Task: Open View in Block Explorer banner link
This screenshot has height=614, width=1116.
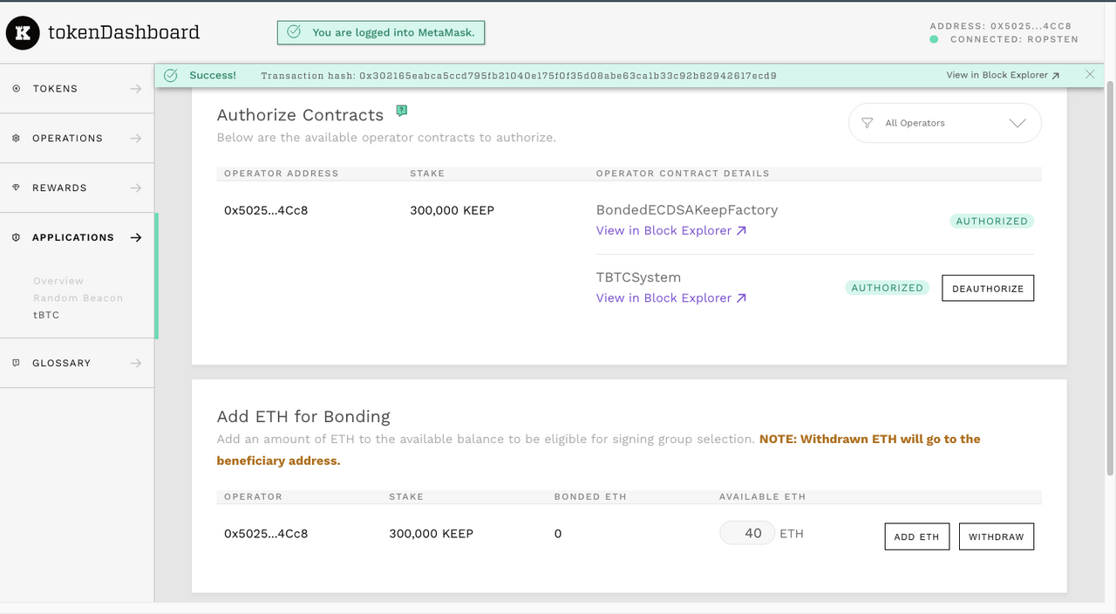Action: (x=1003, y=75)
